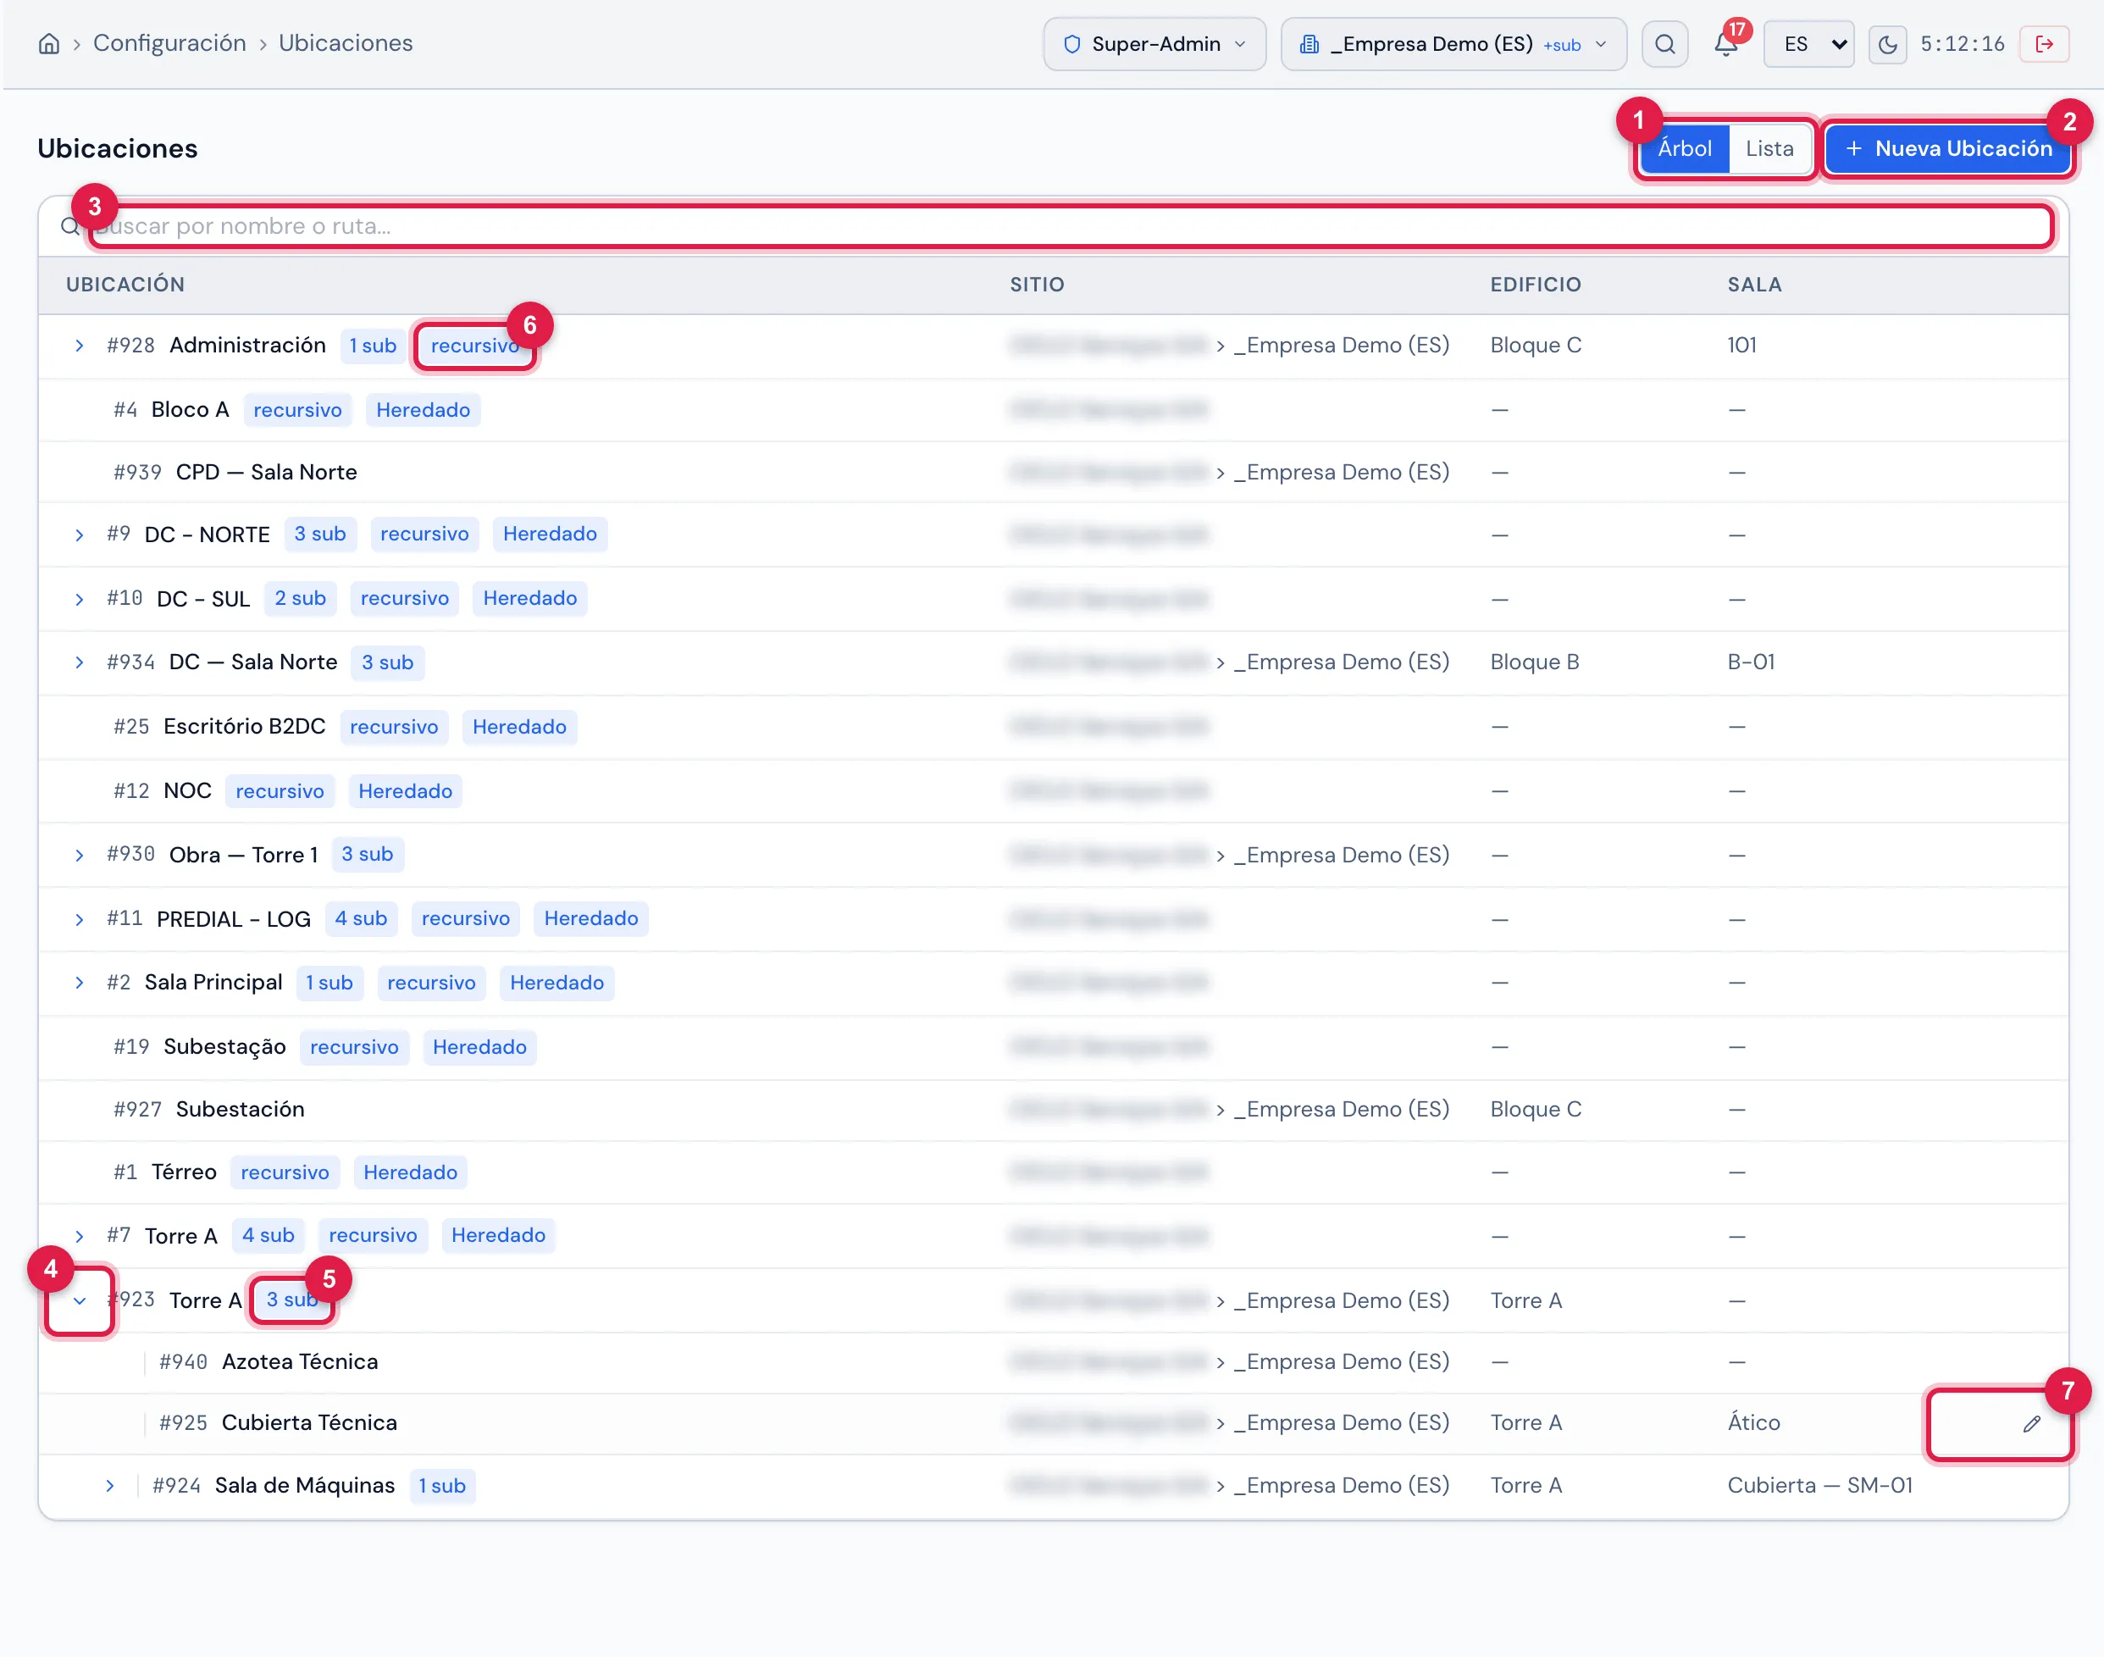Create a Nueva Ubicación

(1948, 148)
